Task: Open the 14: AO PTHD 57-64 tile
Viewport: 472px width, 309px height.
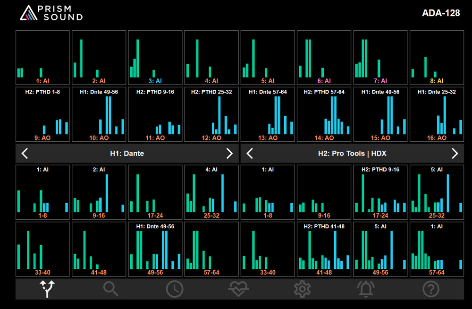Action: [324, 114]
